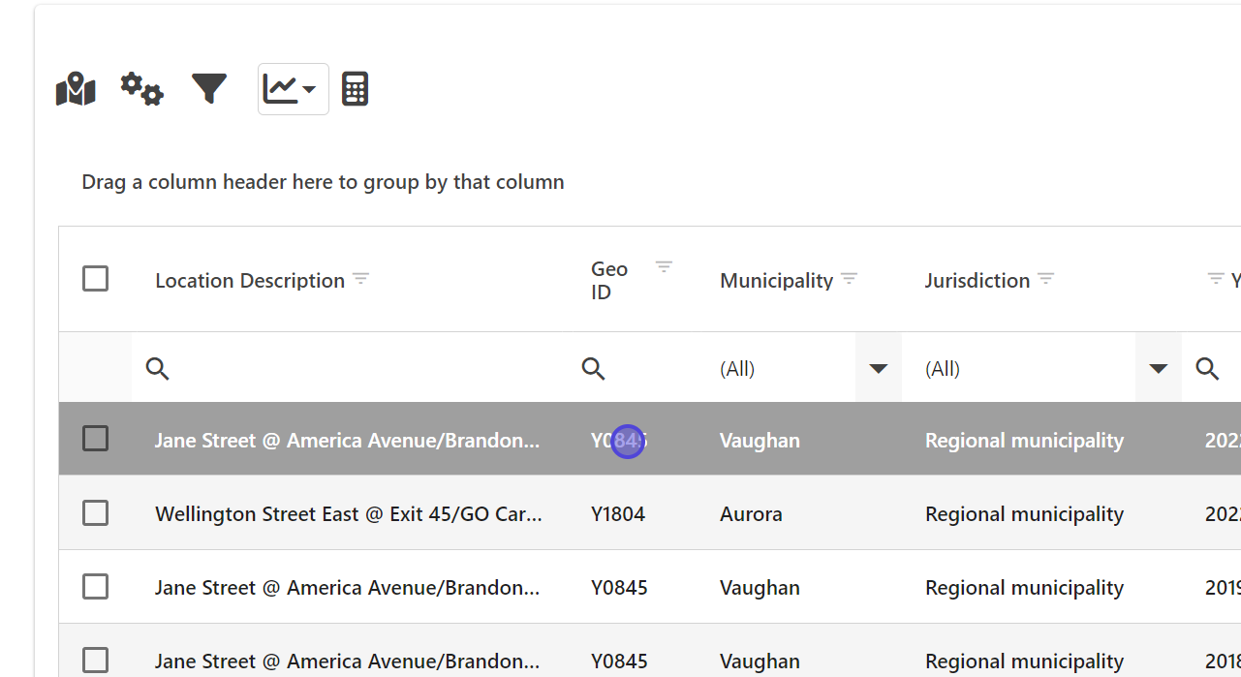Click Location Description column filter icon
The width and height of the screenshot is (1241, 677).
point(360,279)
